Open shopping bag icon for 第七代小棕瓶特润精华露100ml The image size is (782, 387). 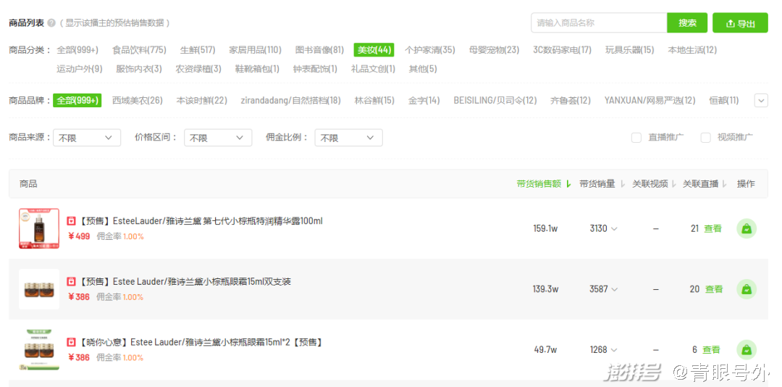[x=747, y=228]
